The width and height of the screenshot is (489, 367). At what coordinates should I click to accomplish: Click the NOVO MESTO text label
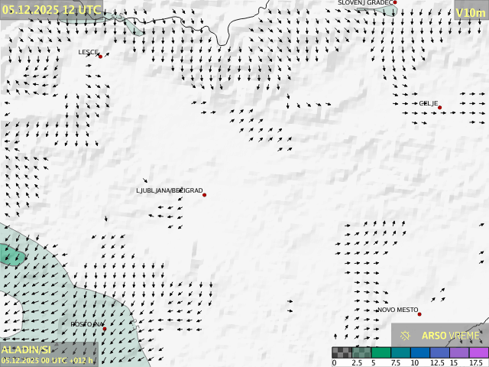tap(397, 310)
